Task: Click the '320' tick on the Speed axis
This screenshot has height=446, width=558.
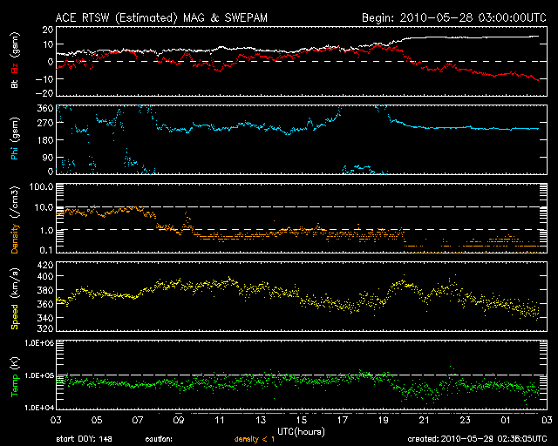Action: (45, 328)
